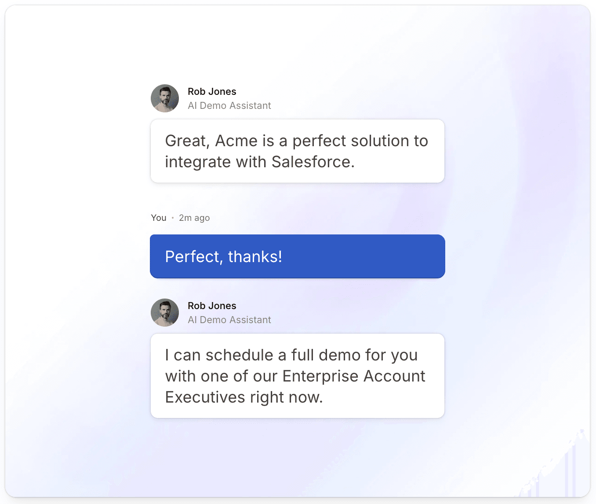
Task: Click the second AI Demo Assistant label
Action: coord(229,320)
